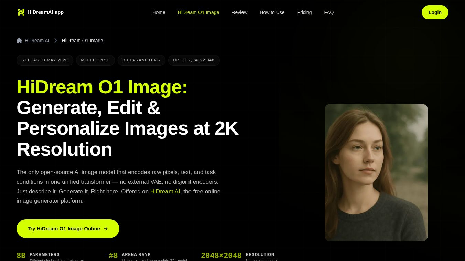Click the 8B stat value
This screenshot has width=465, height=261.
click(21, 256)
